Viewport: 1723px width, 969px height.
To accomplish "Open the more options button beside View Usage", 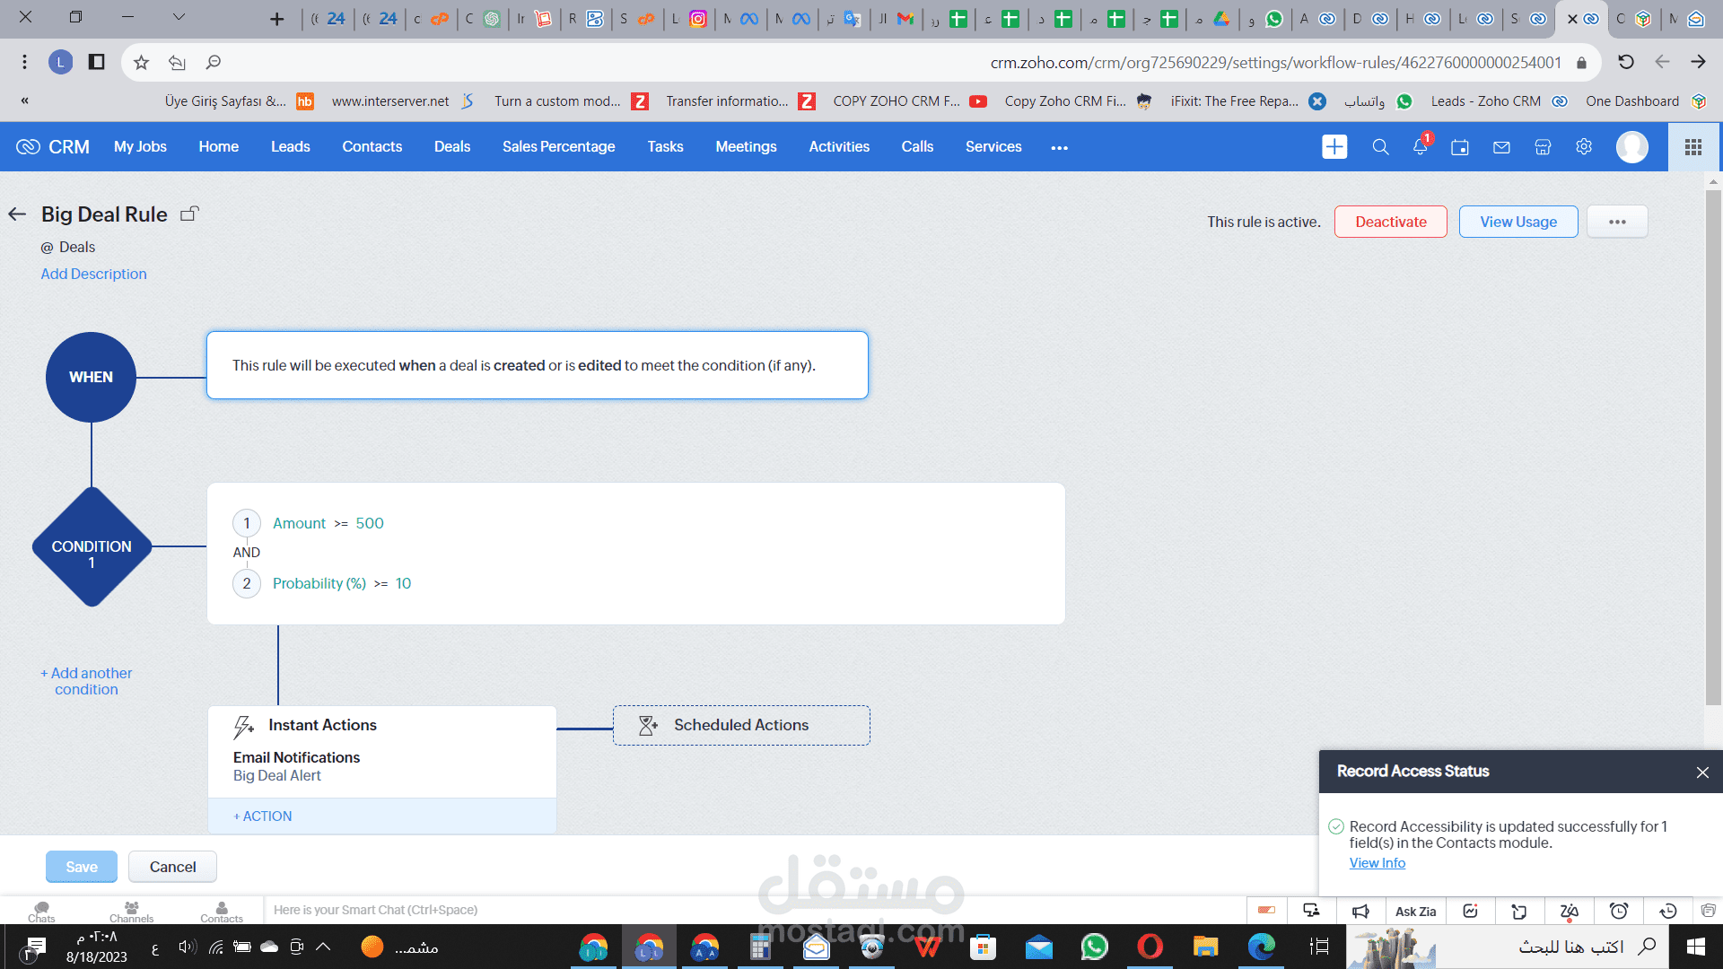I will point(1617,222).
